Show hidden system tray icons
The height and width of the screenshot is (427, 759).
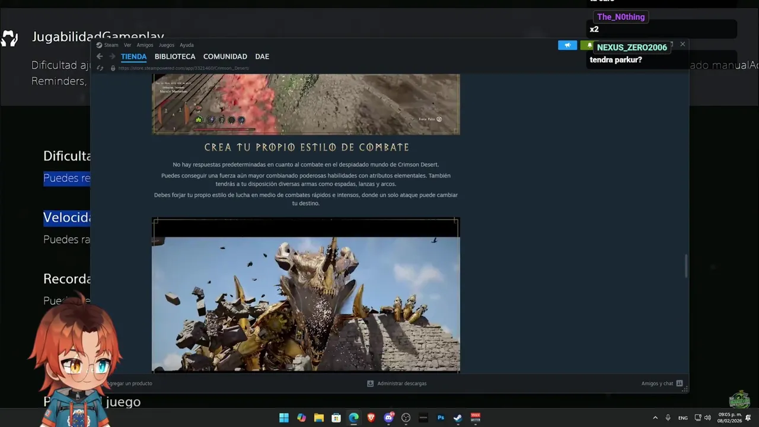tap(655, 418)
